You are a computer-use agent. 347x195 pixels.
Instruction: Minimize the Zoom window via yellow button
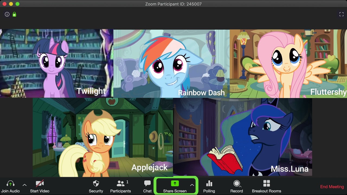[x=11, y=4]
